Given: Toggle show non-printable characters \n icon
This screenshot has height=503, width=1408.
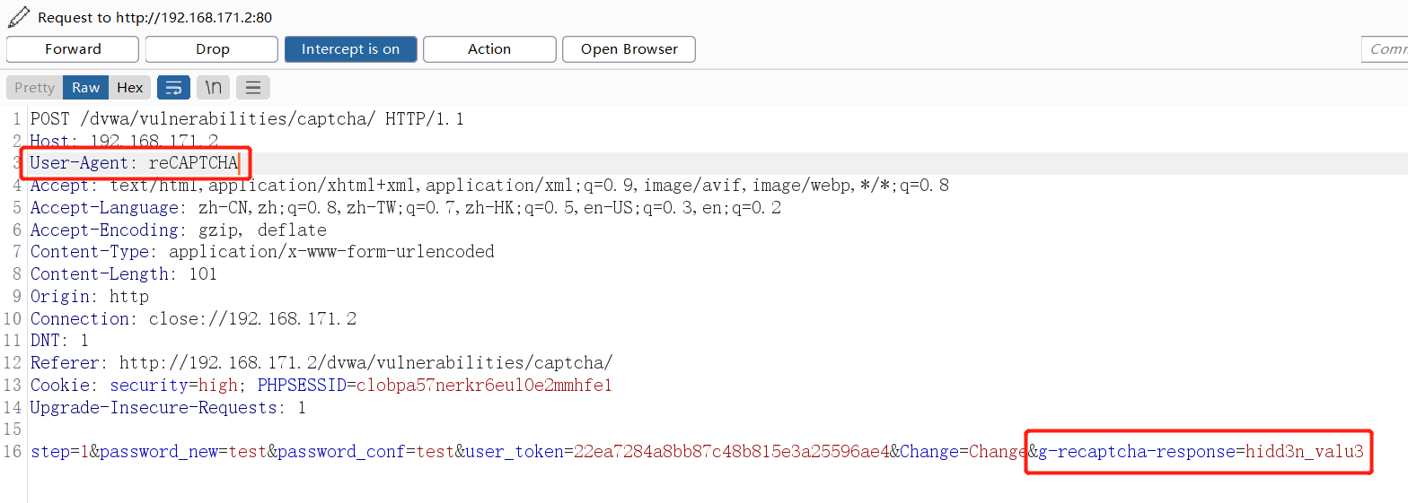Looking at the screenshot, I should tap(213, 87).
